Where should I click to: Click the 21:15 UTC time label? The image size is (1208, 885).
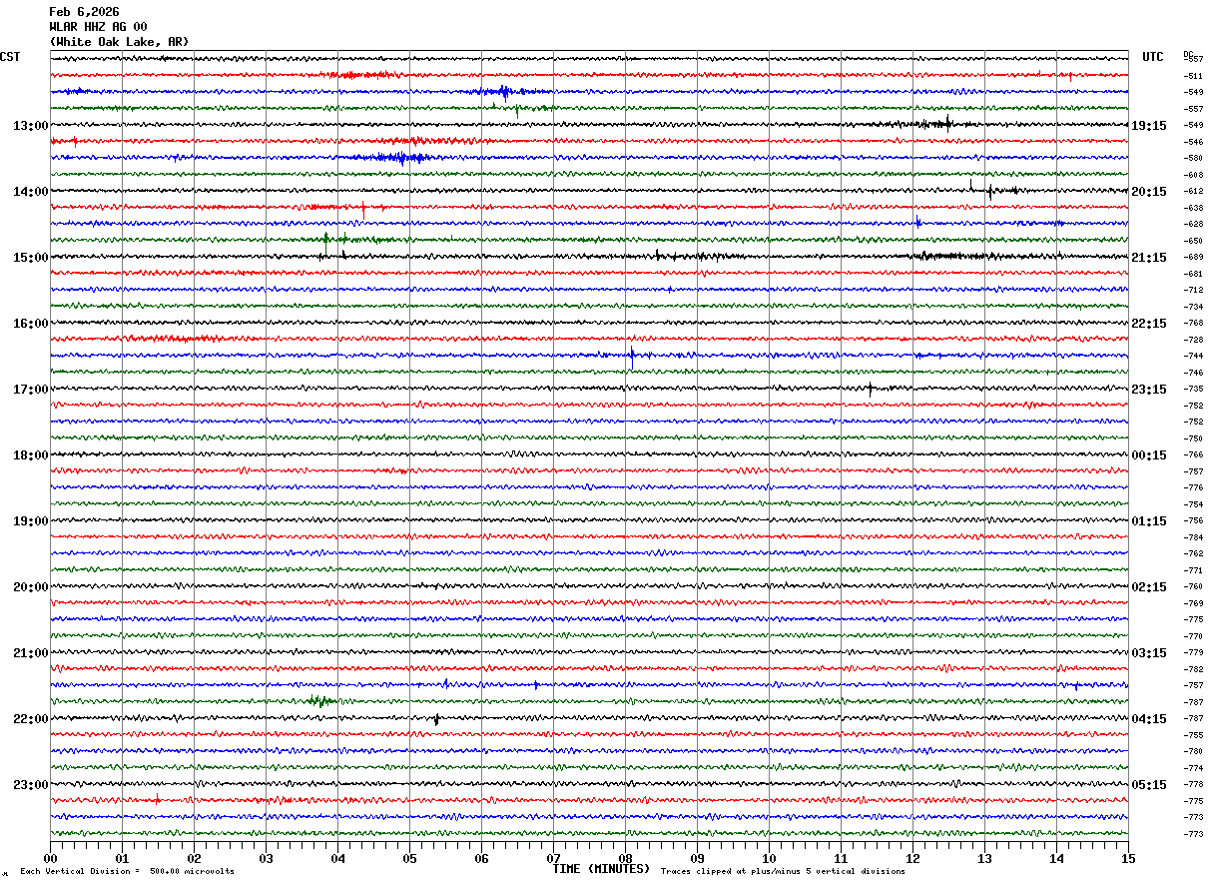(x=1149, y=258)
